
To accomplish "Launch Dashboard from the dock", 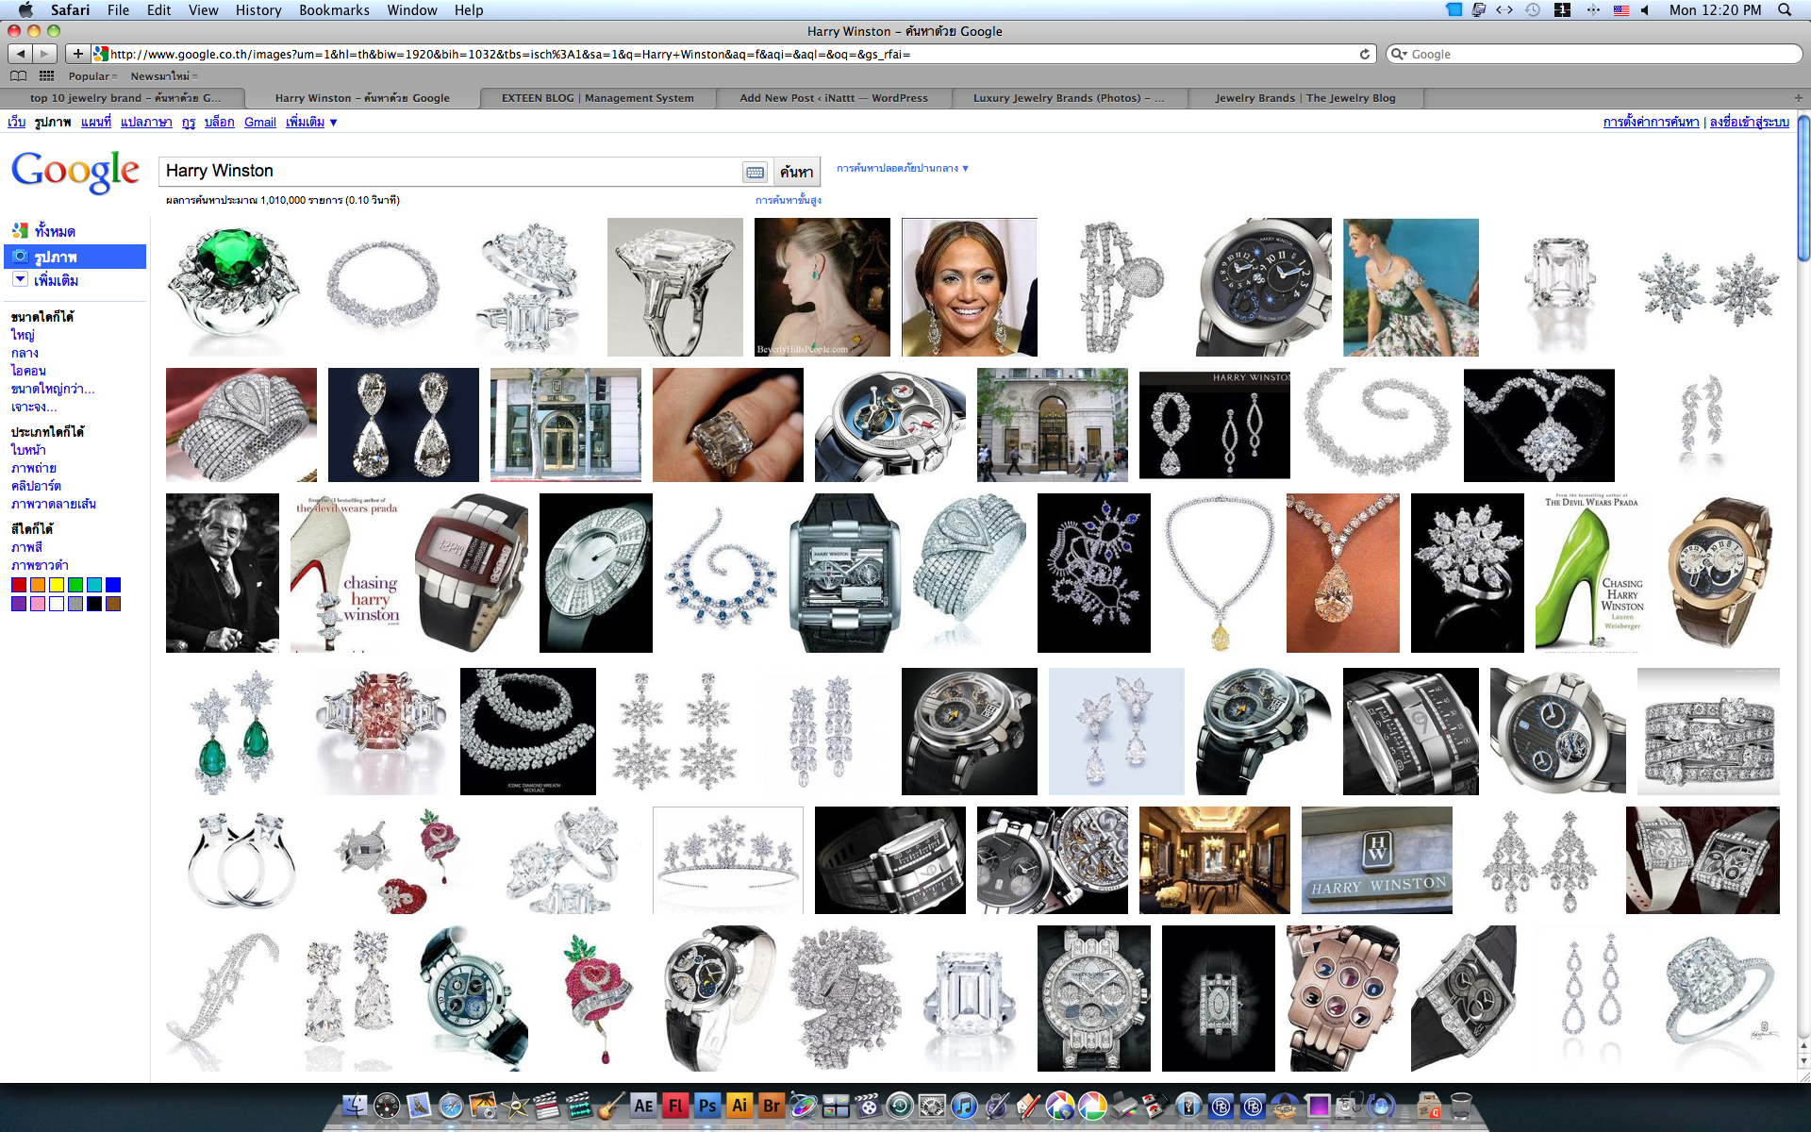I will tap(387, 1106).
